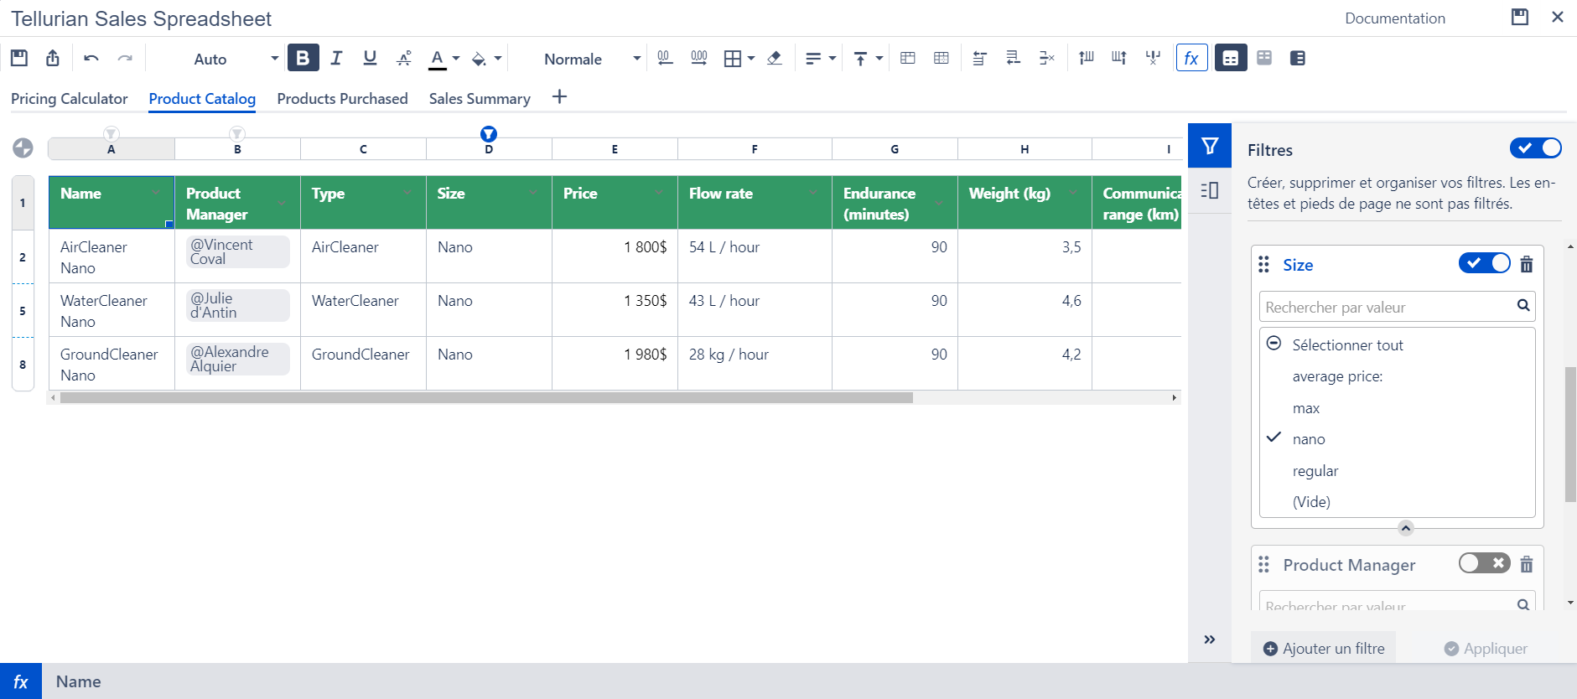
Task: Turn off the Size filter toggle
Action: (x=1484, y=263)
